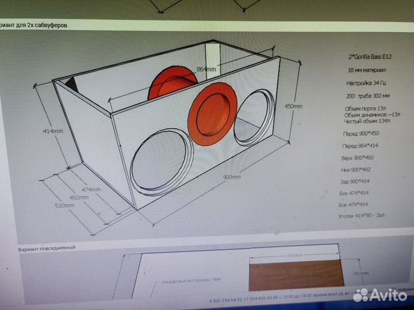
Task: Click the Avito logo watermark
Action: click(x=381, y=294)
